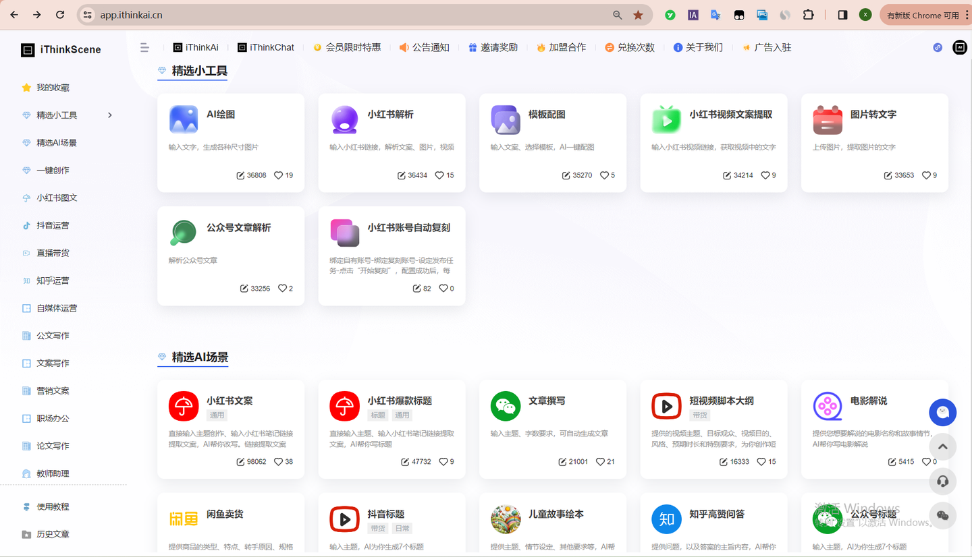972x557 pixels.
Task: Like the 小红书文案 card heart icon
Action: coord(278,462)
